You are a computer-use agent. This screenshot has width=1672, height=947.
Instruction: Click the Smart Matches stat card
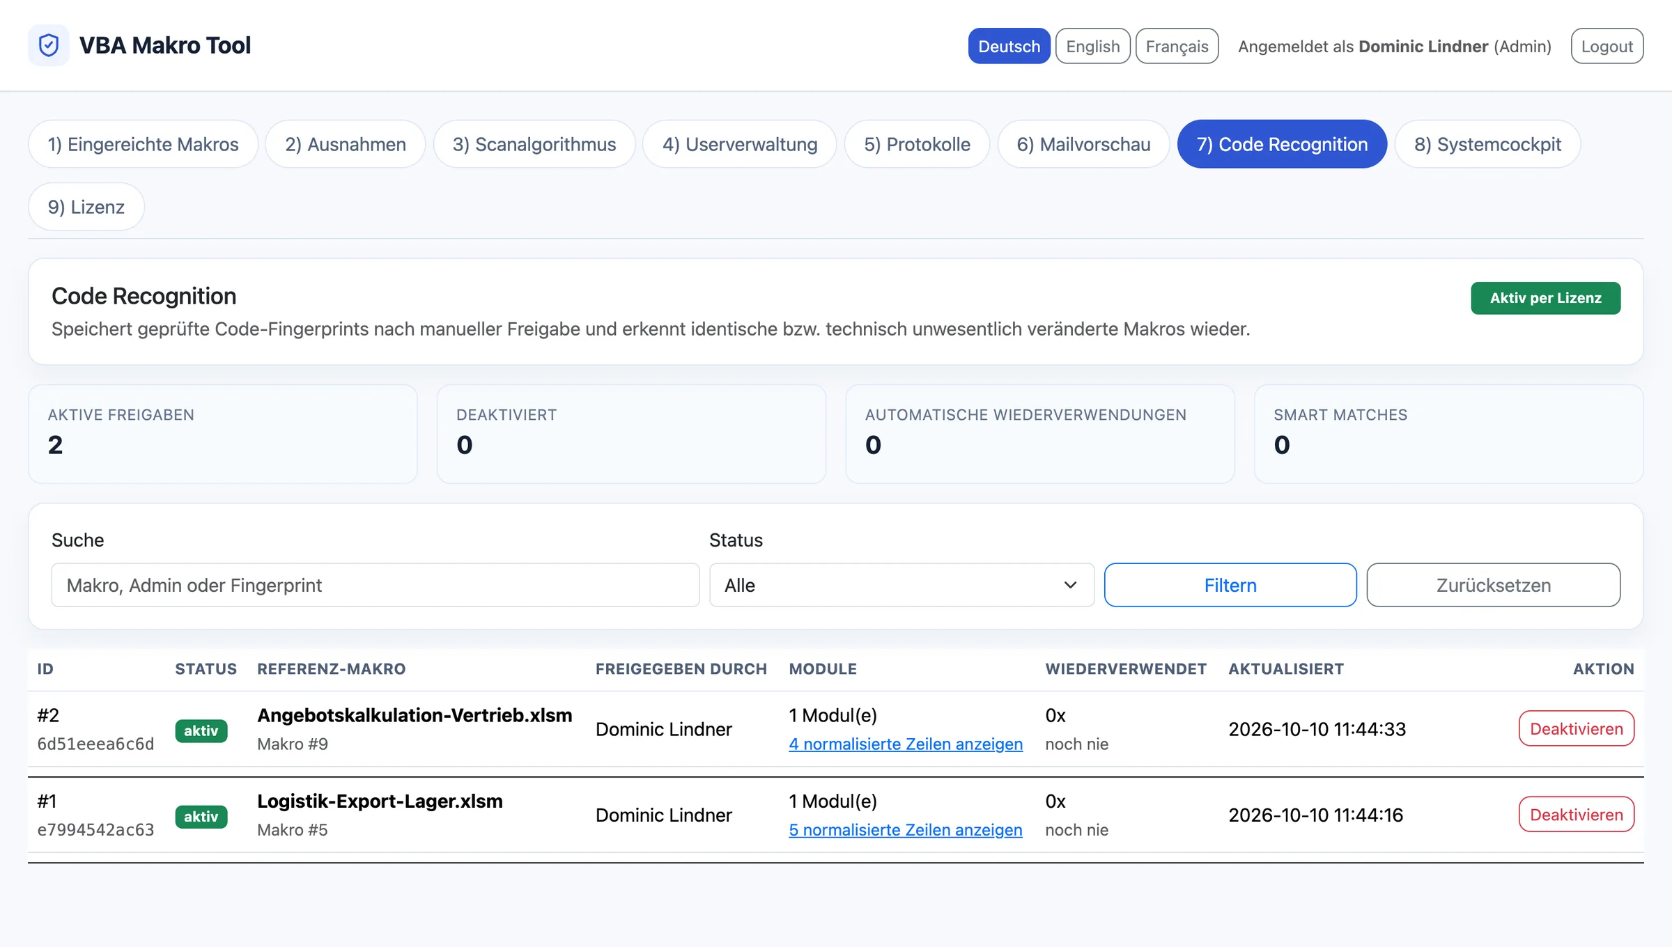(1449, 434)
